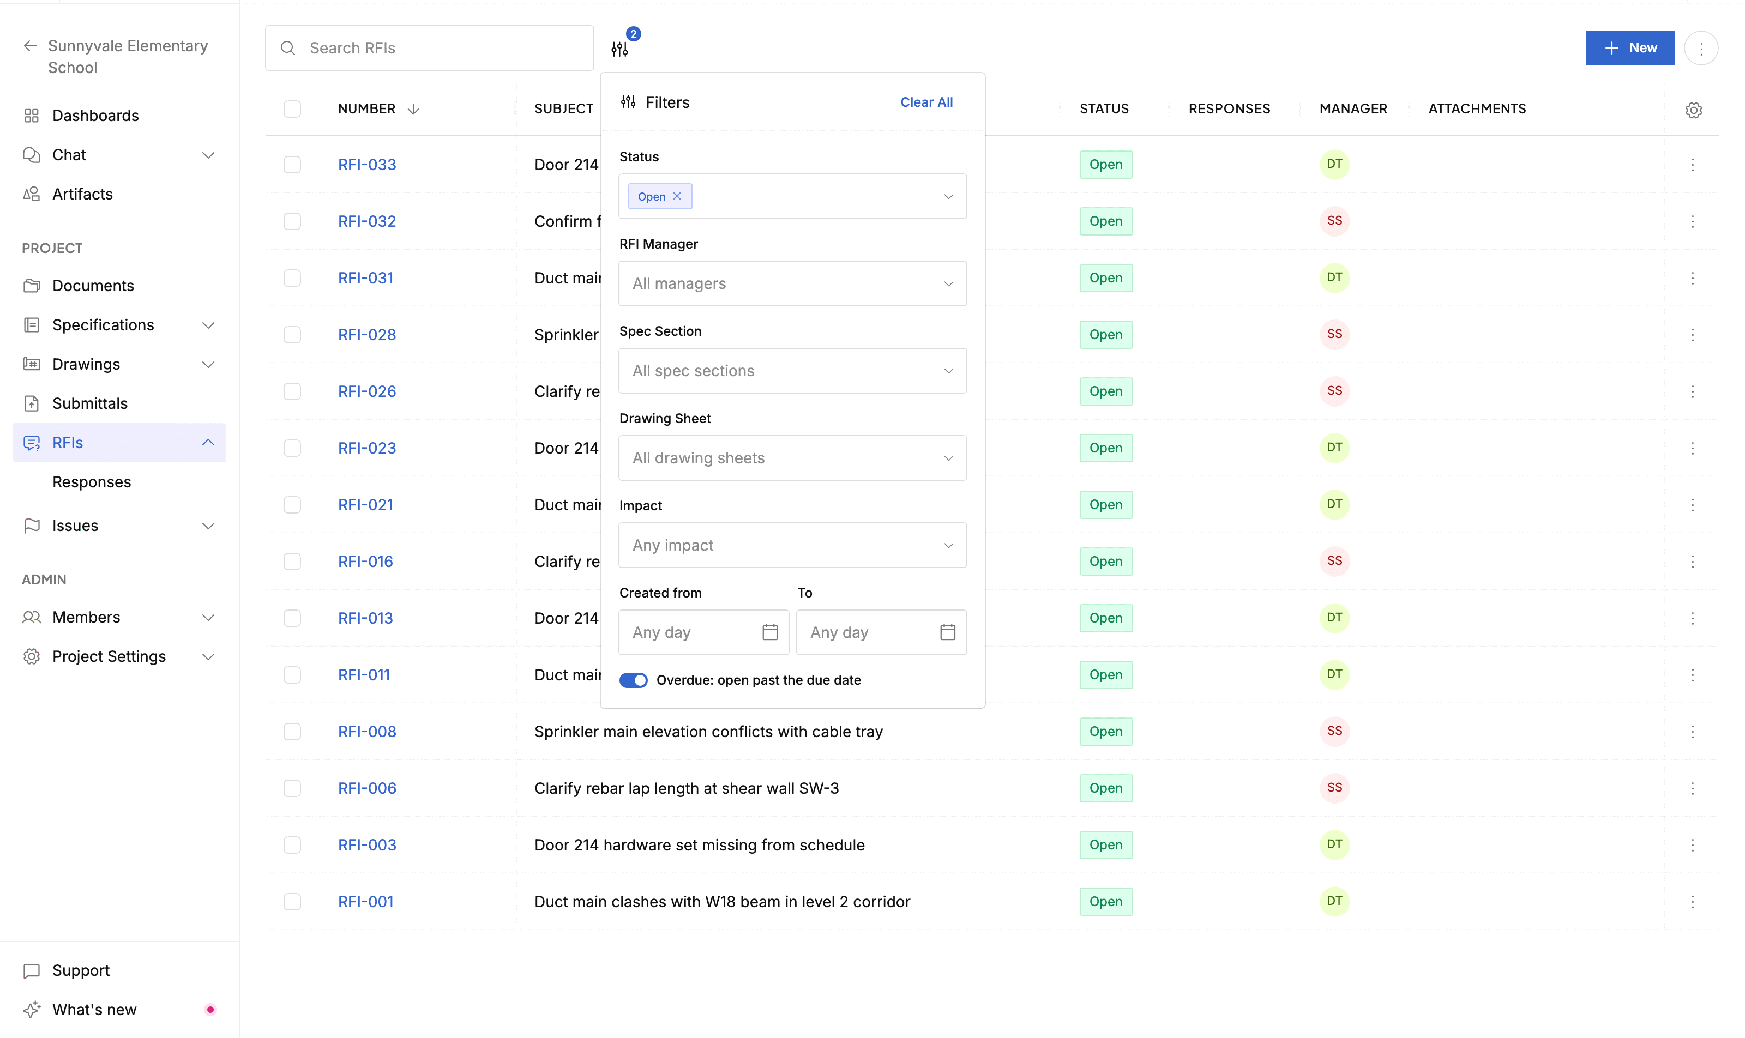Click the What's new sparkle icon
1745x1038 pixels.
32,1009
